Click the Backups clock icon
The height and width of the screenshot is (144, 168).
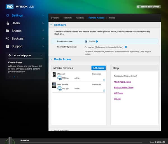pos(8,38)
